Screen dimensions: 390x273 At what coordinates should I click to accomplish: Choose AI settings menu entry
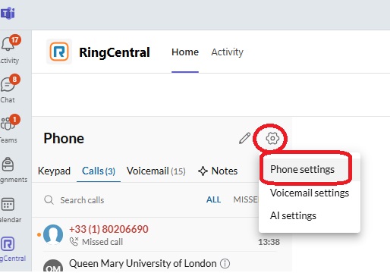293,215
